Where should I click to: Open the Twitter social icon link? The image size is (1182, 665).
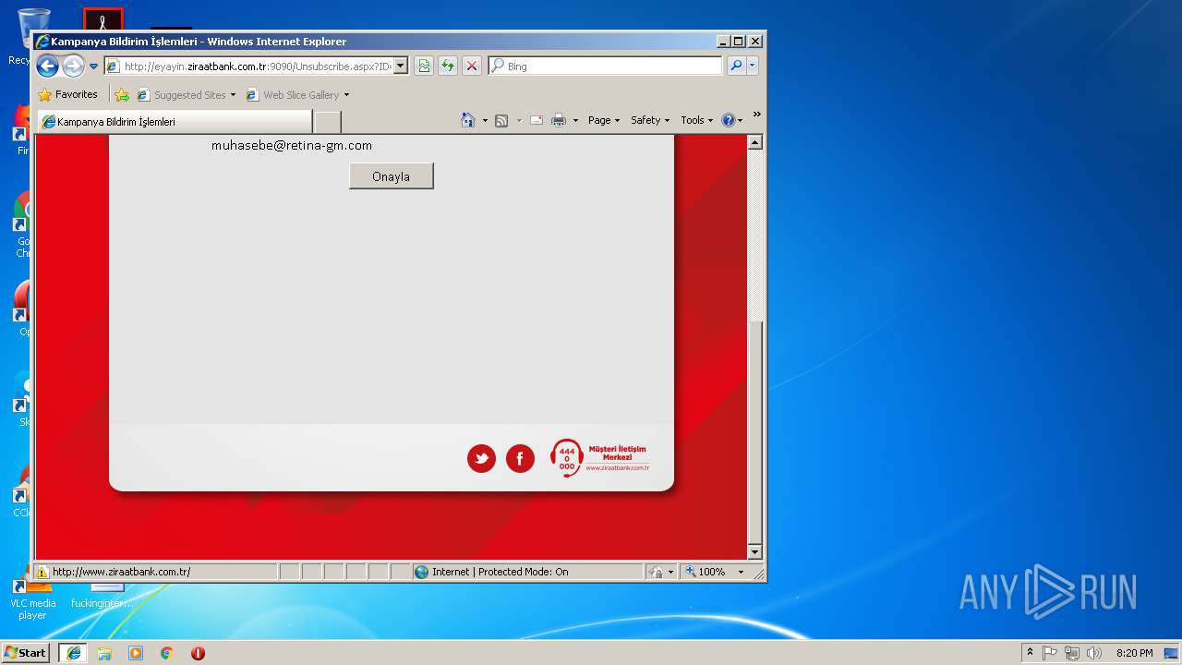tap(481, 458)
